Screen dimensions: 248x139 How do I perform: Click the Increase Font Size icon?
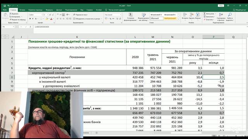(50, 15)
